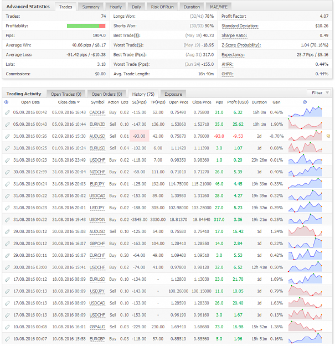Click the Expectancy label
The width and height of the screenshot is (335, 346).
point(233,55)
